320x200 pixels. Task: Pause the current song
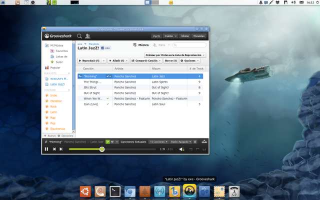(x=46, y=149)
